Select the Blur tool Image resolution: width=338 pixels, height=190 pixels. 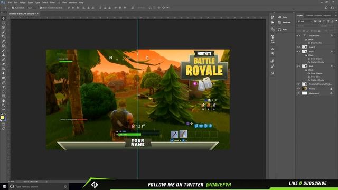coord(3,73)
